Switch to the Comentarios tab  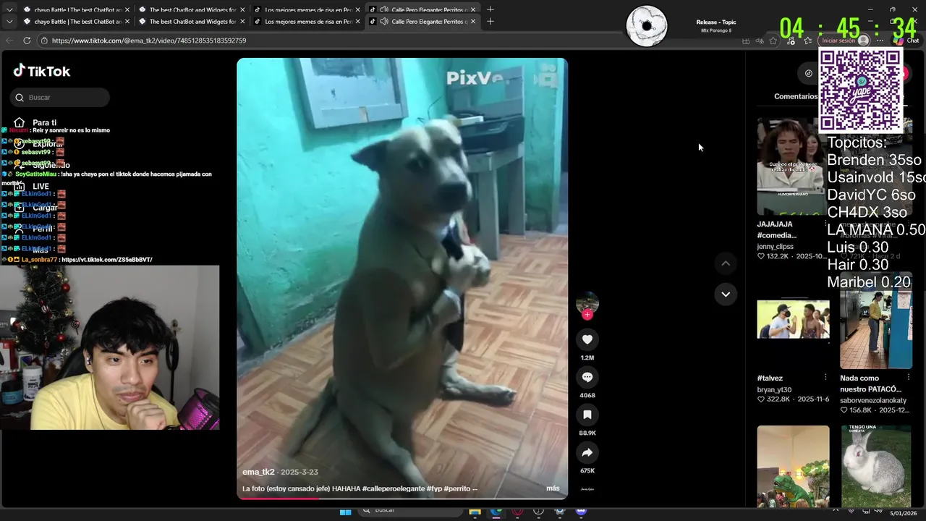click(x=796, y=96)
